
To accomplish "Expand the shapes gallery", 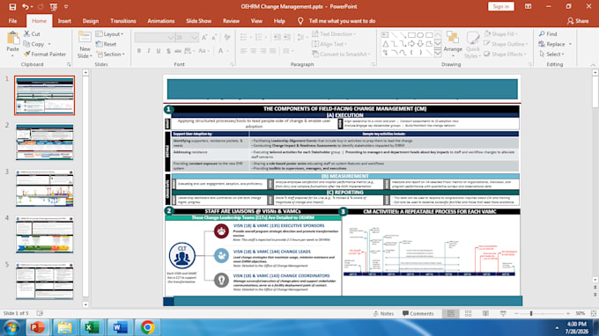I will (438, 53).
